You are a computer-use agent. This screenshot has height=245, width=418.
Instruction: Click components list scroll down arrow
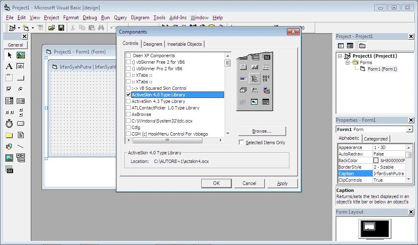coord(228,133)
